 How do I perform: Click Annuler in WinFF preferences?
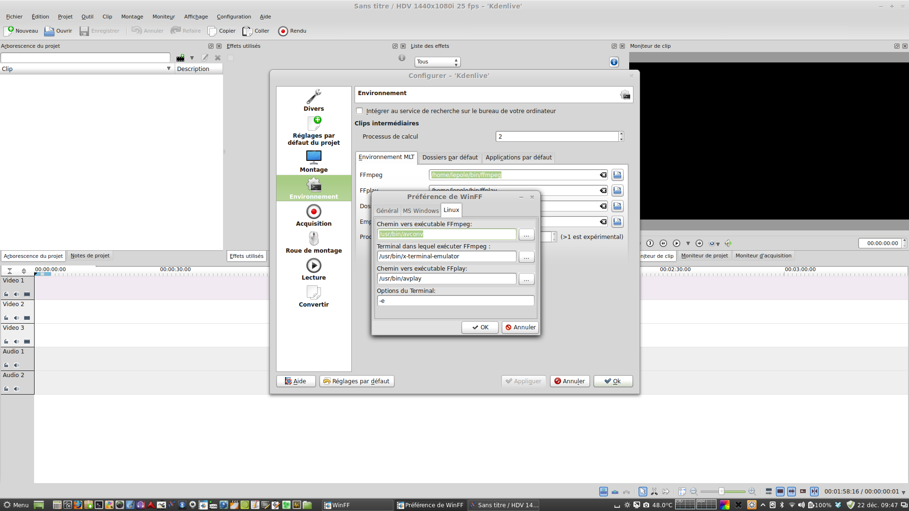520,327
